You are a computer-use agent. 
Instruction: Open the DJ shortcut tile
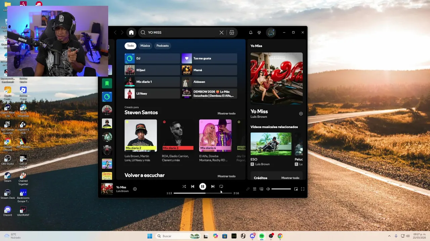[x=152, y=58]
